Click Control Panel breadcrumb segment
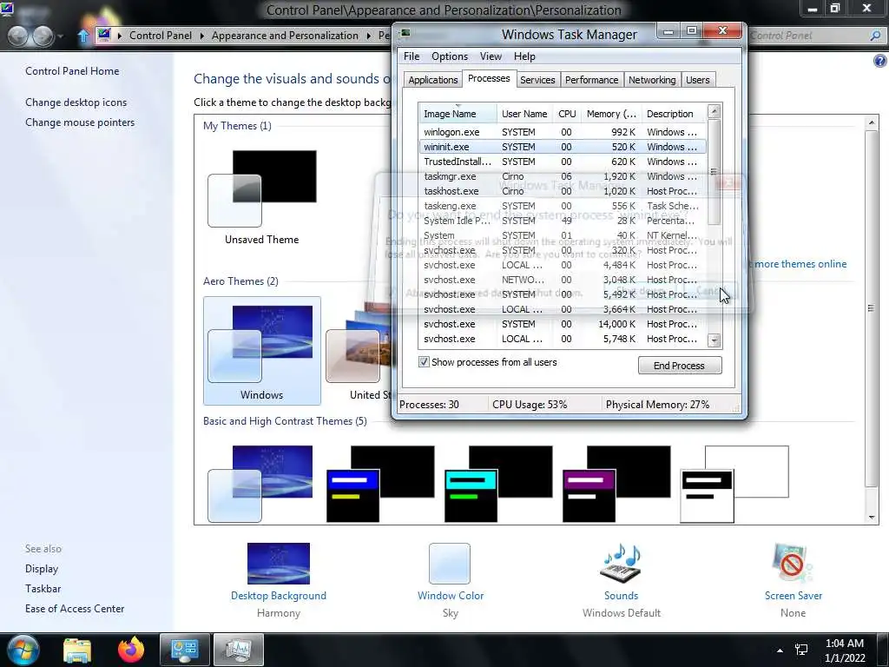The width and height of the screenshot is (889, 667). pyautogui.click(x=161, y=35)
